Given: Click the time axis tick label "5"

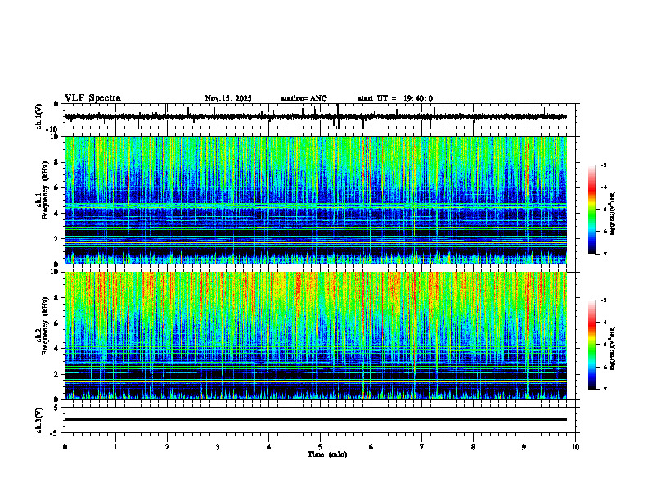Looking at the screenshot, I should coord(320,447).
